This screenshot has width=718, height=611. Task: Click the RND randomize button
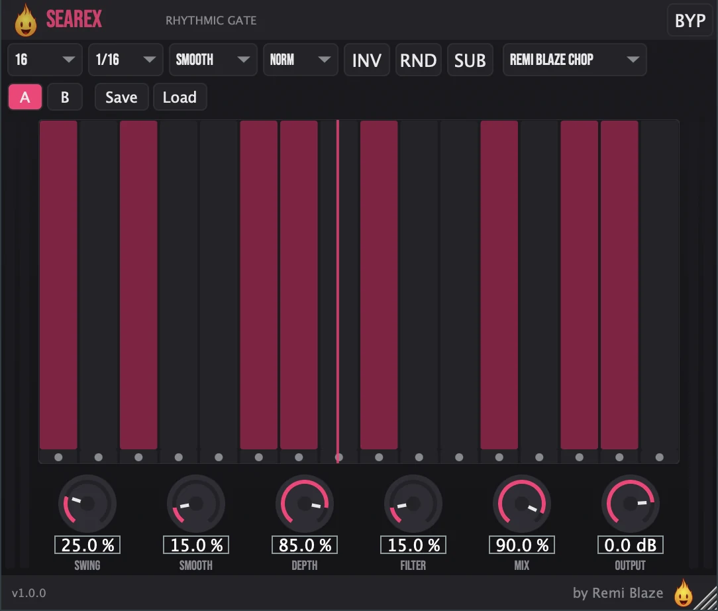(418, 60)
